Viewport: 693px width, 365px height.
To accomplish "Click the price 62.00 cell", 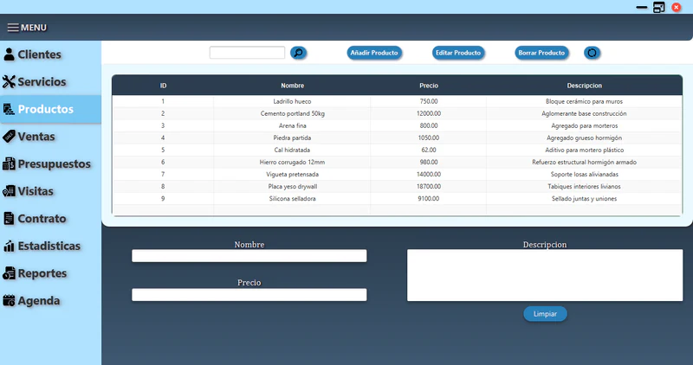I will [429, 150].
